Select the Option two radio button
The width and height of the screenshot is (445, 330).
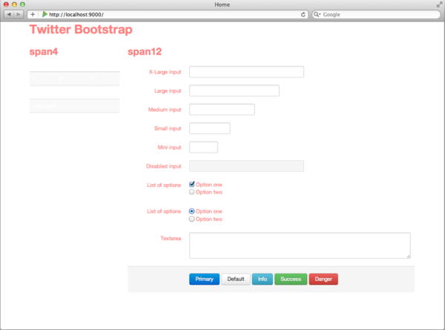pyautogui.click(x=192, y=219)
